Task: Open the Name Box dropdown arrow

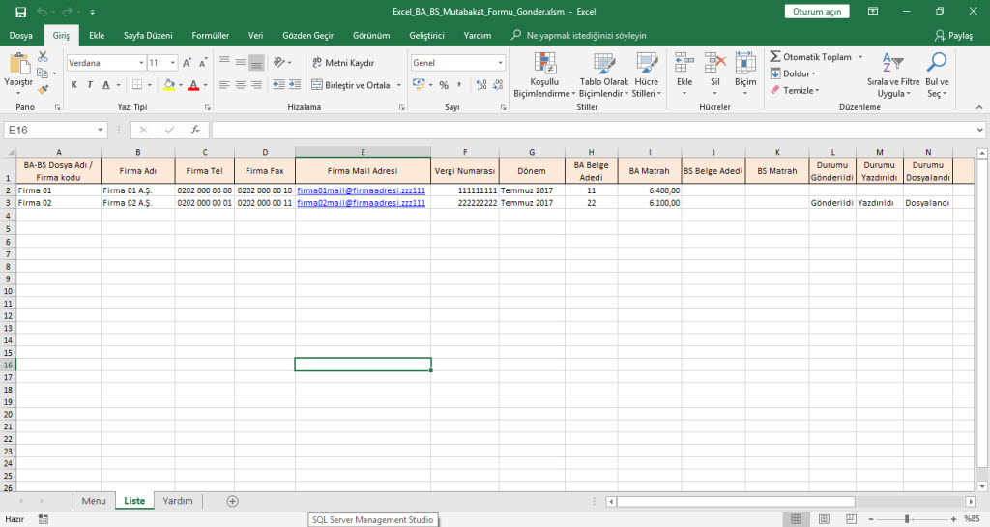Action: point(102,130)
